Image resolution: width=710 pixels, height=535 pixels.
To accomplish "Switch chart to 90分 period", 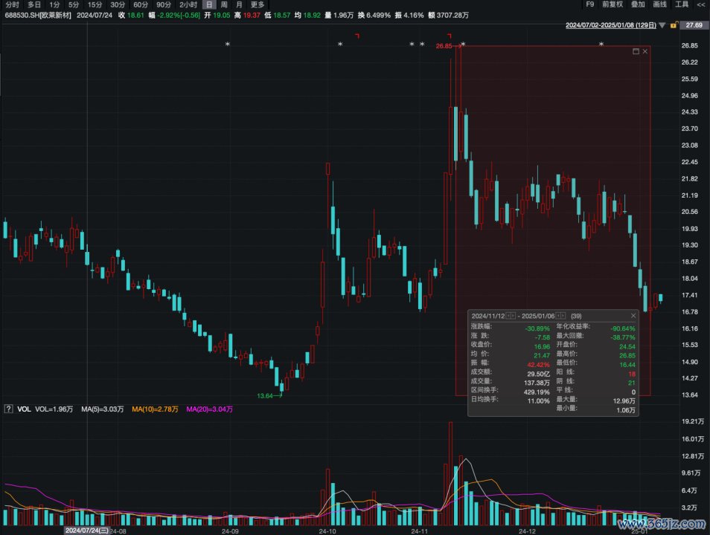I will click(164, 4).
